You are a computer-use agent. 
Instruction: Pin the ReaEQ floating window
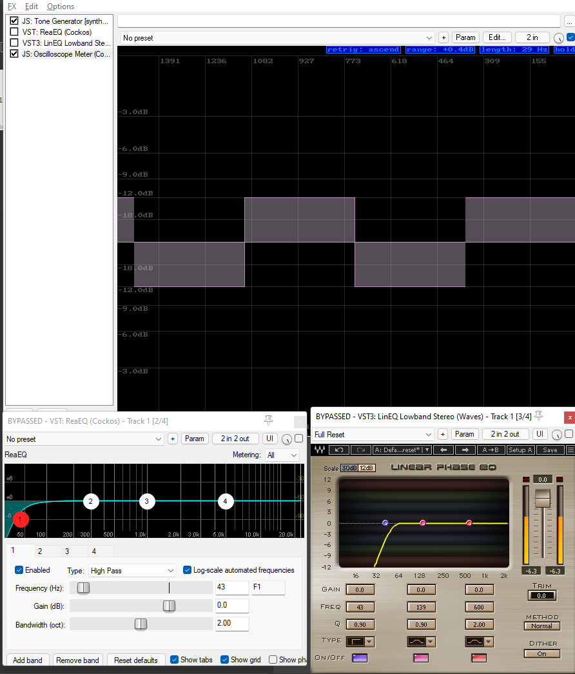(269, 421)
